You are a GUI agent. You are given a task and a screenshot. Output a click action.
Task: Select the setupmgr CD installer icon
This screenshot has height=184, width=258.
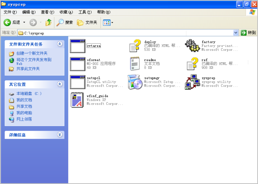click(x=135, y=82)
